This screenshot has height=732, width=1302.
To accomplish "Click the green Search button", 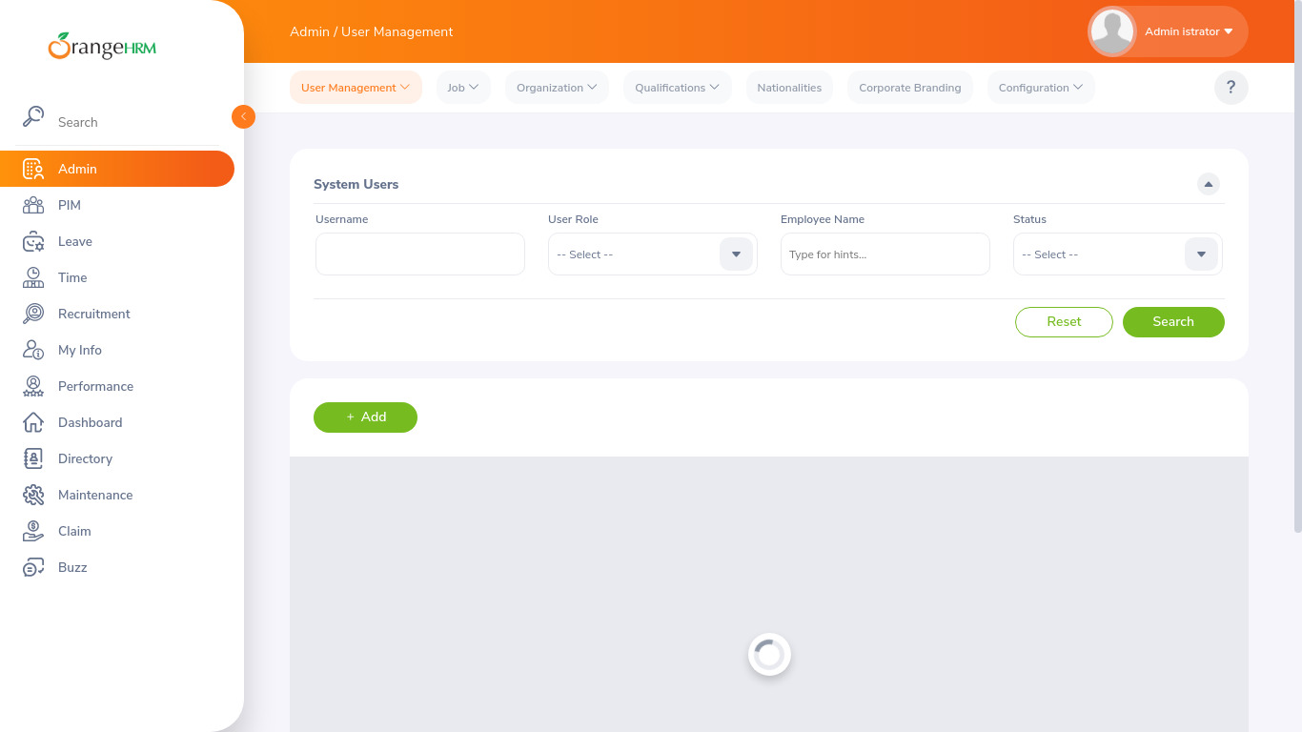I will 1172,322.
